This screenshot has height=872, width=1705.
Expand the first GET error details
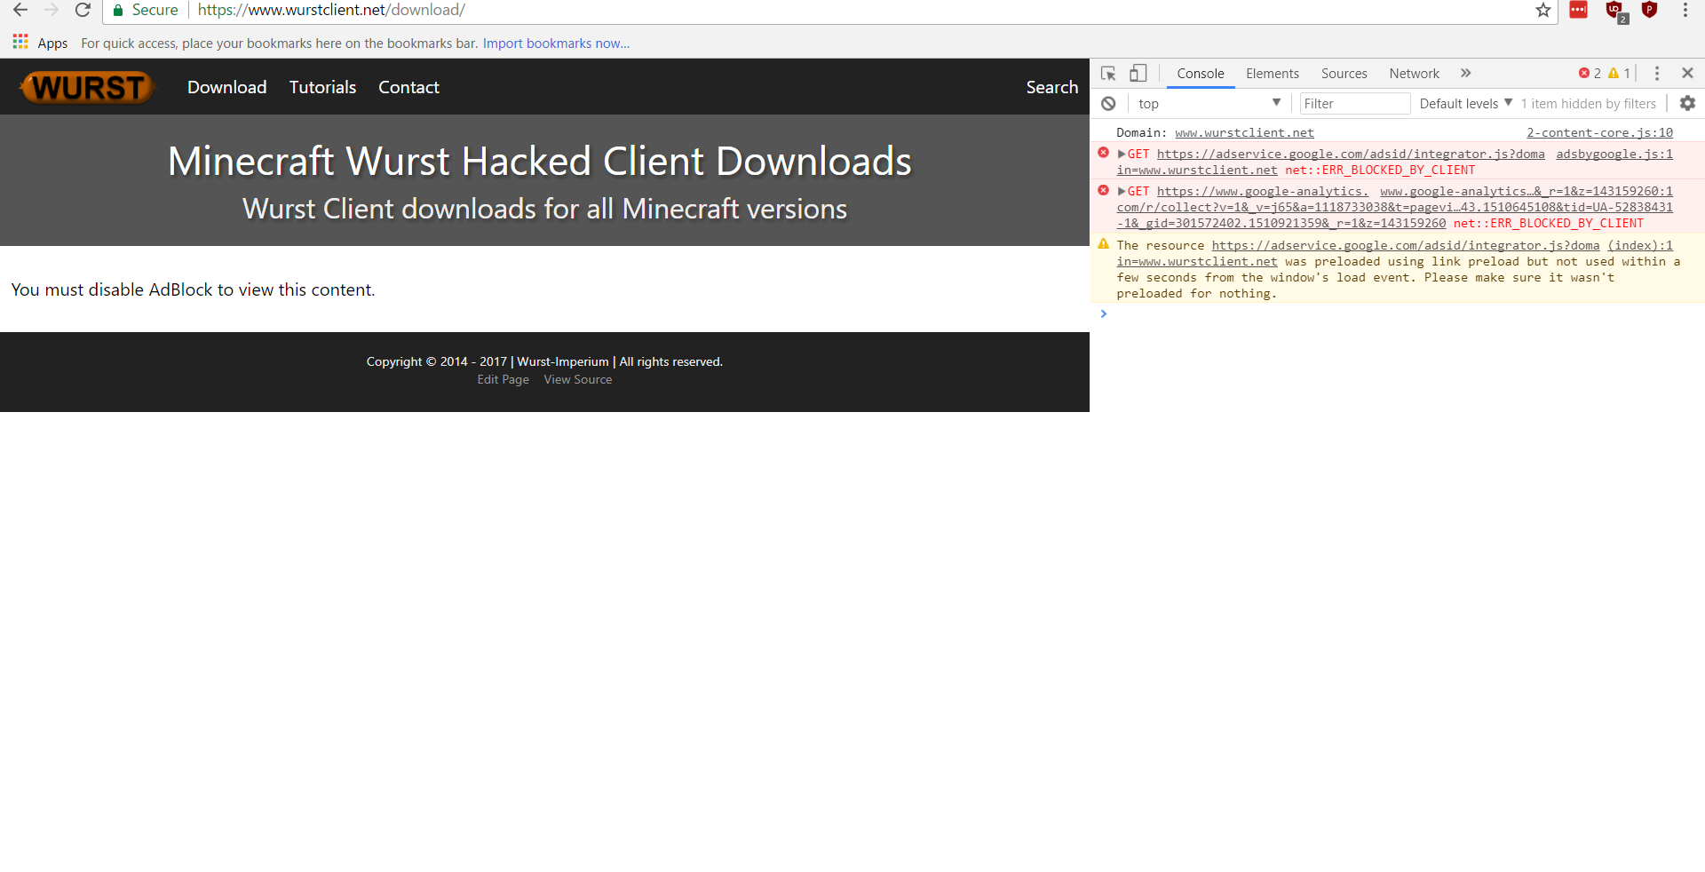(1122, 153)
